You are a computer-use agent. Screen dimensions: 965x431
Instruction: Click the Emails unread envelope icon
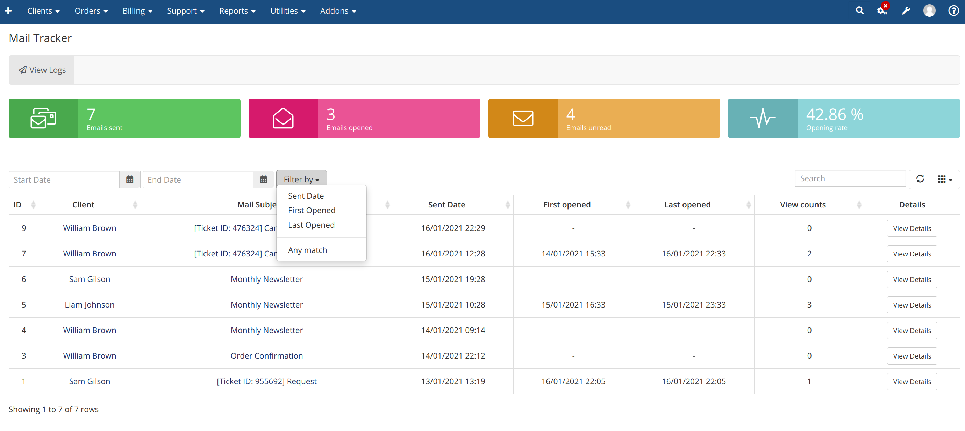(523, 119)
